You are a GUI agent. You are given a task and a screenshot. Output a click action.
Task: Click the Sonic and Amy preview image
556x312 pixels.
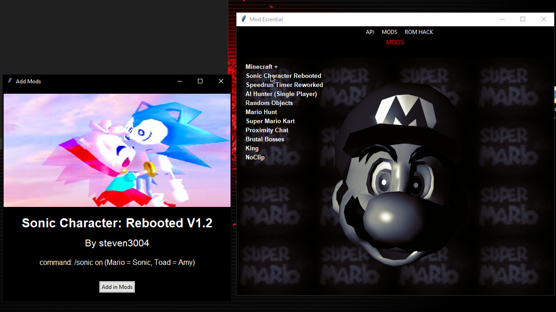(117, 149)
